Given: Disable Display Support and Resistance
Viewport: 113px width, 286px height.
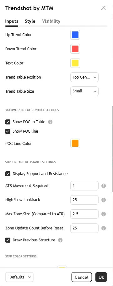Looking at the screenshot, I should [x=8, y=174].
